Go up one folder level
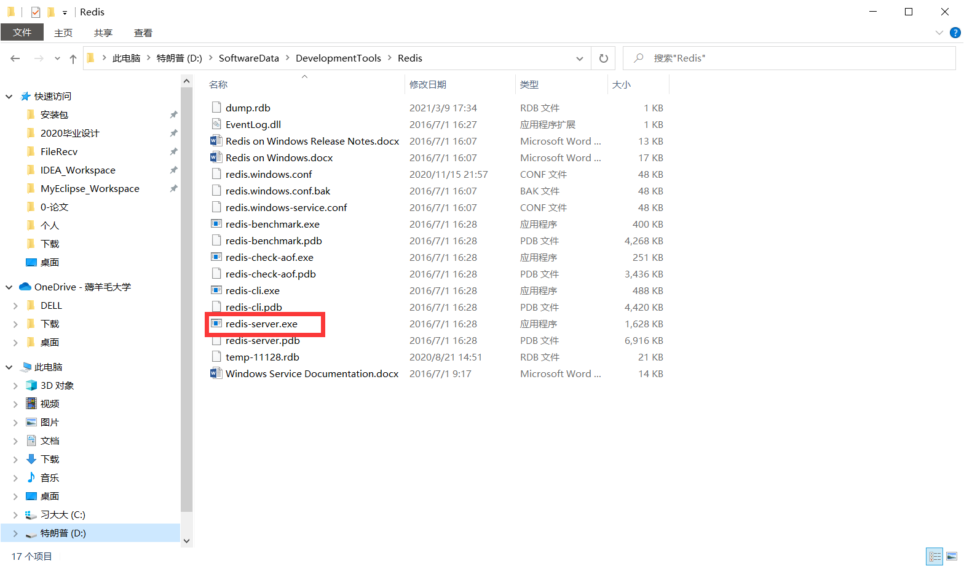 click(73, 58)
